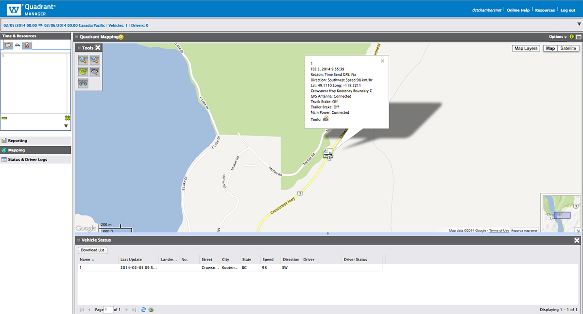Select the Map view type
The image size is (583, 314).
tap(550, 49)
